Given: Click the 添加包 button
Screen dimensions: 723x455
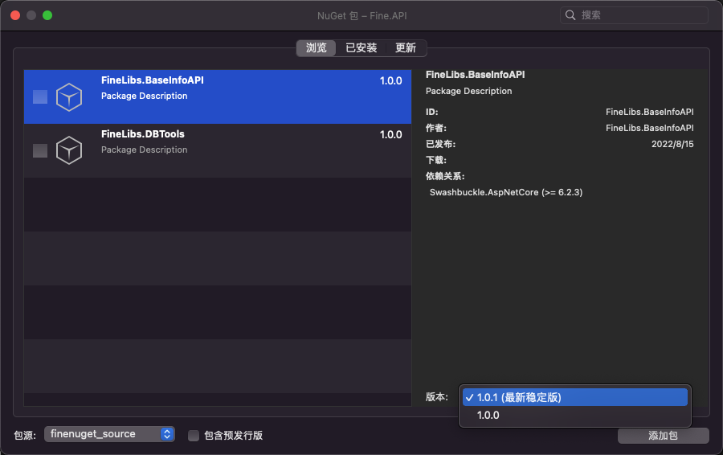Looking at the screenshot, I should (x=663, y=436).
